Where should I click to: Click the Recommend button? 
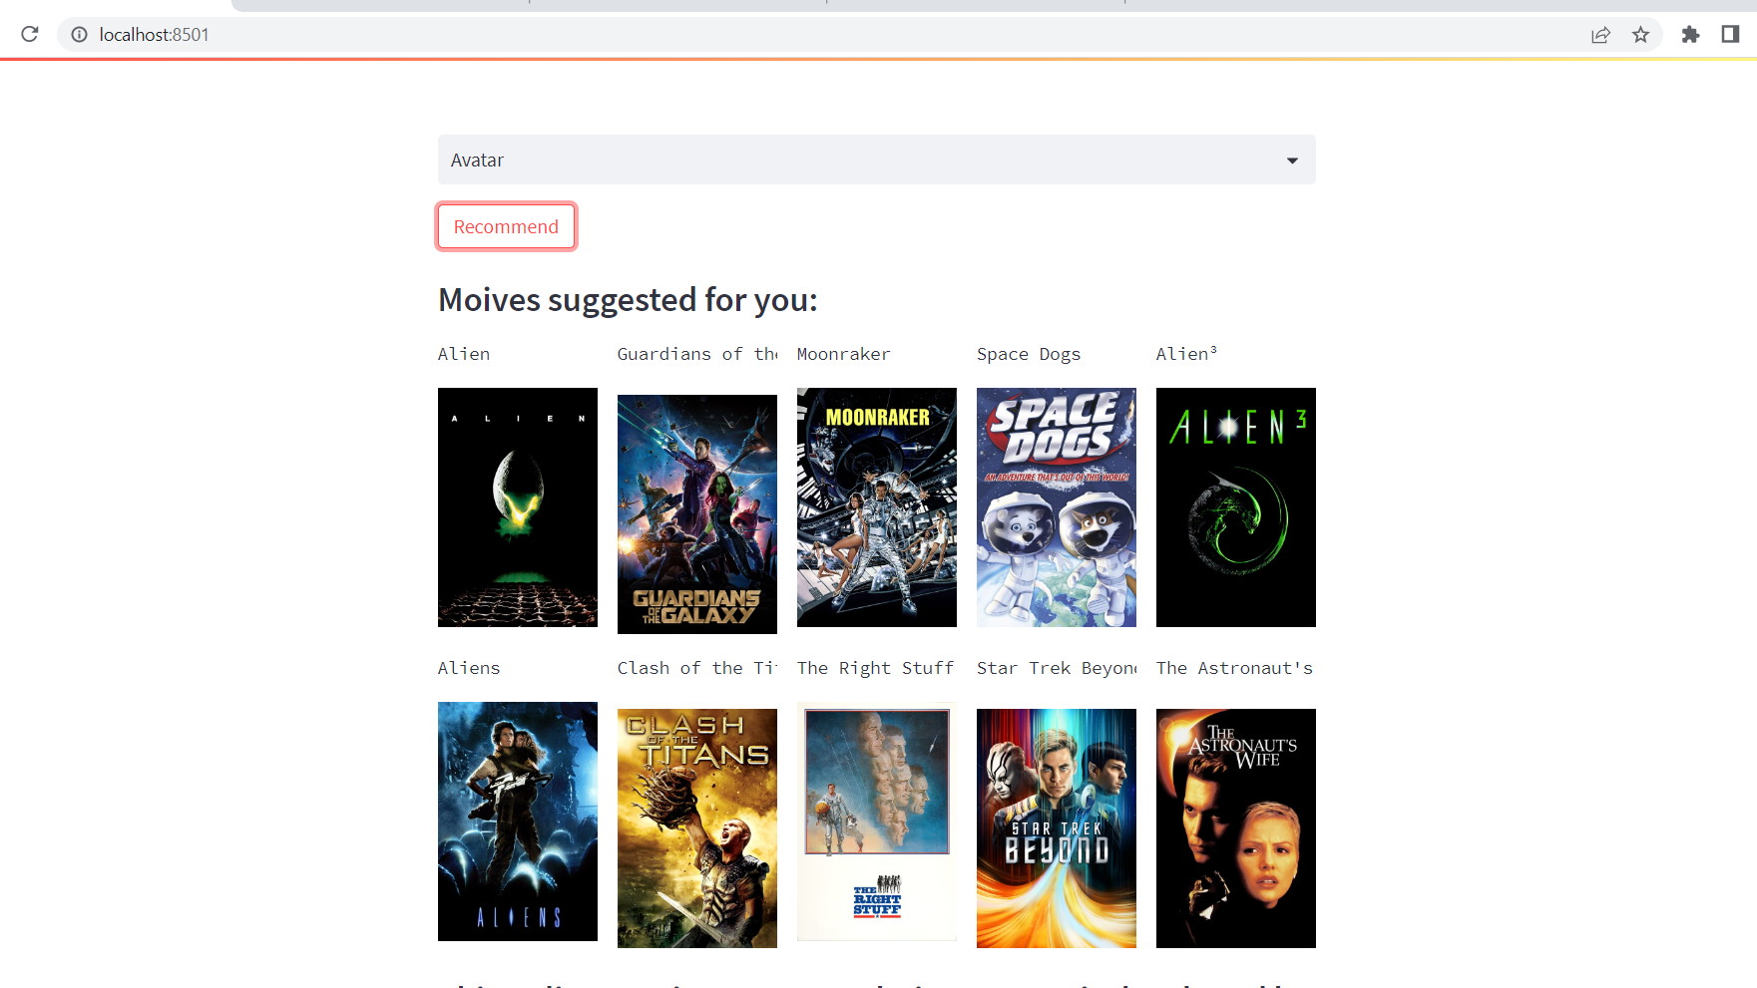click(x=506, y=226)
